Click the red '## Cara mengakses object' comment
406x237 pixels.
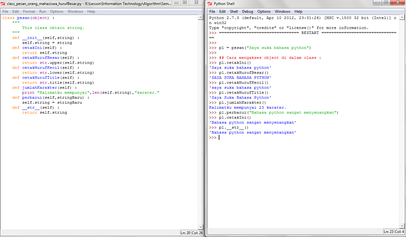coord(270,58)
